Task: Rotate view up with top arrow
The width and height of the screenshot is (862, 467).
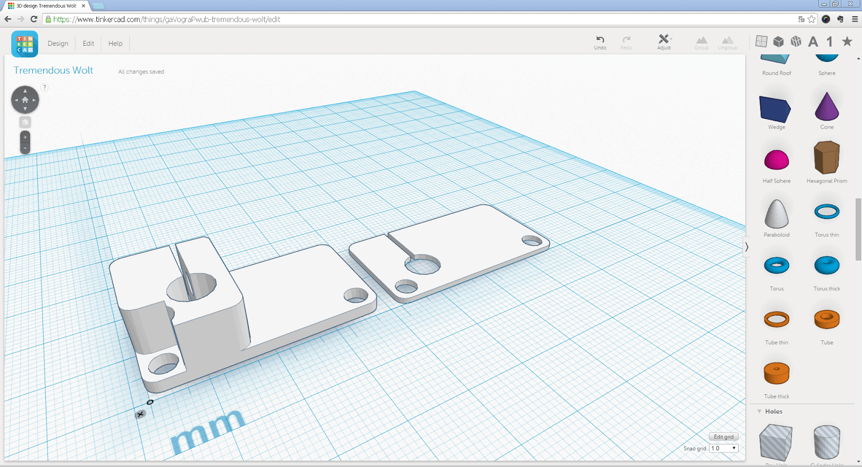Action: tap(25, 90)
